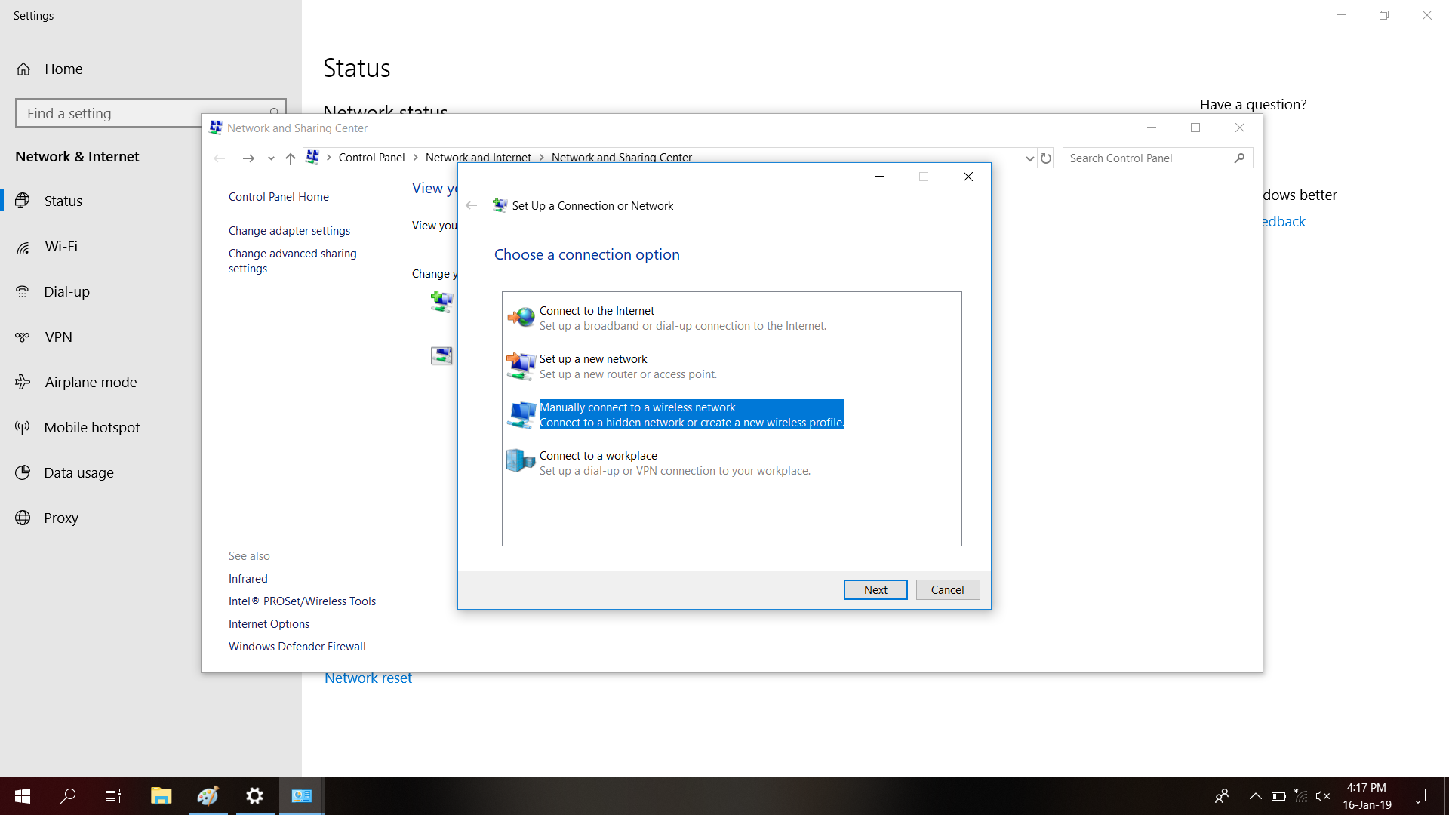Open Control Panel Home link
The image size is (1449, 815).
point(278,197)
